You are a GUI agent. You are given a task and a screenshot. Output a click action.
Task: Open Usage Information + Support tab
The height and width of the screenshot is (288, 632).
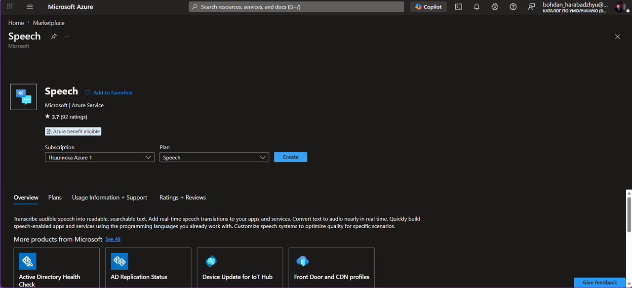[x=110, y=198]
